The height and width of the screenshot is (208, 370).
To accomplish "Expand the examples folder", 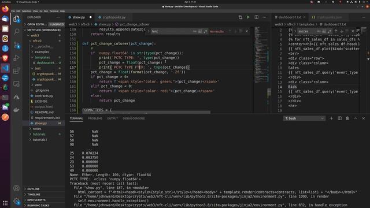I will (44, 52).
